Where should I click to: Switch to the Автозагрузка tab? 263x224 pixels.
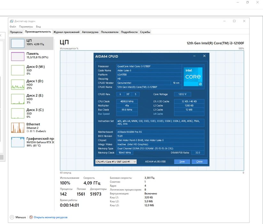pos(90,32)
